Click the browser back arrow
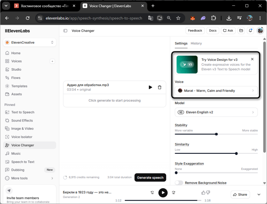 [x=7, y=18]
